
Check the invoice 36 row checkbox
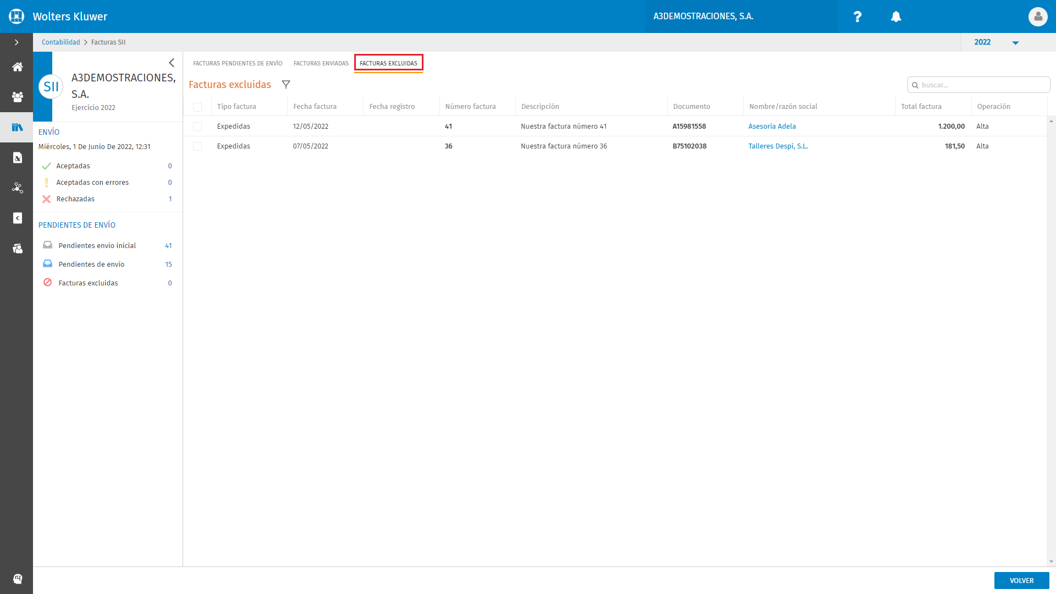pos(197,146)
